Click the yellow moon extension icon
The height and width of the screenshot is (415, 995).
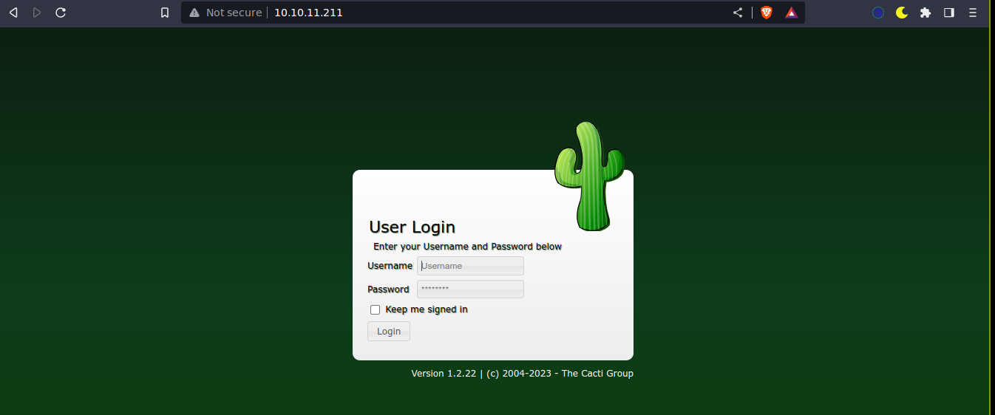pos(902,13)
